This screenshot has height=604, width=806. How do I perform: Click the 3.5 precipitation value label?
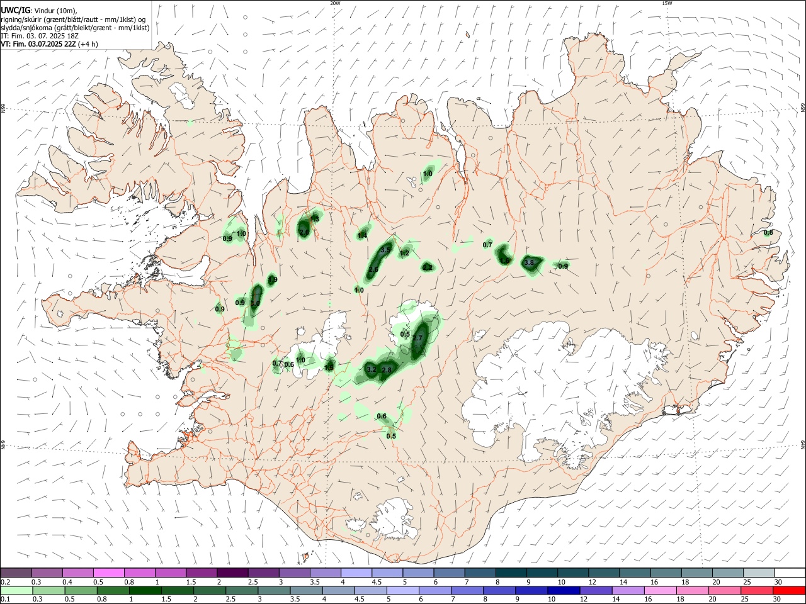(386, 250)
